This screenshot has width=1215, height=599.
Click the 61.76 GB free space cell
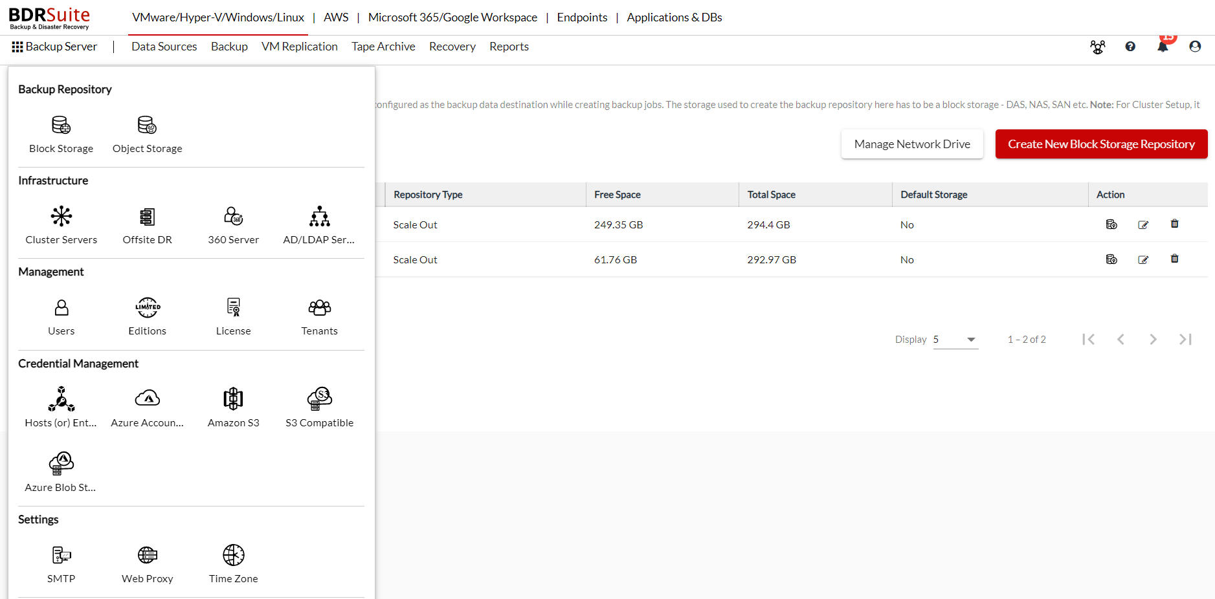(616, 259)
